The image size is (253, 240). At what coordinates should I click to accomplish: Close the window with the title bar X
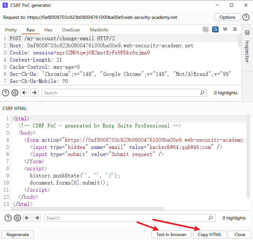tap(246, 5)
